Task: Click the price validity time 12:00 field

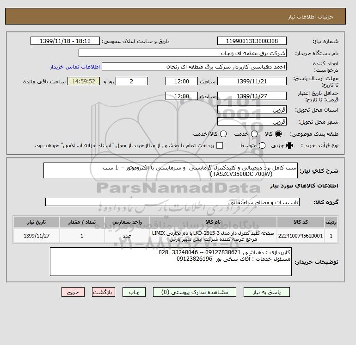Action: (182, 96)
